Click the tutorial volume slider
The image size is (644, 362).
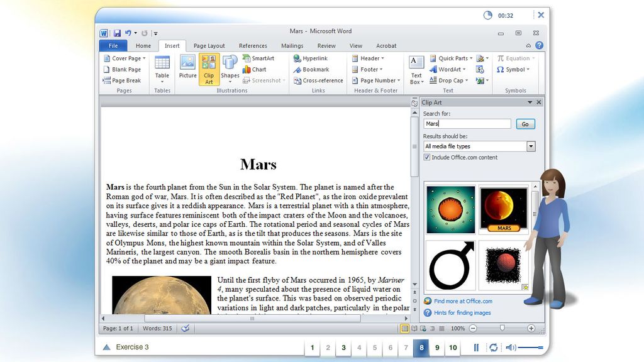click(x=531, y=348)
